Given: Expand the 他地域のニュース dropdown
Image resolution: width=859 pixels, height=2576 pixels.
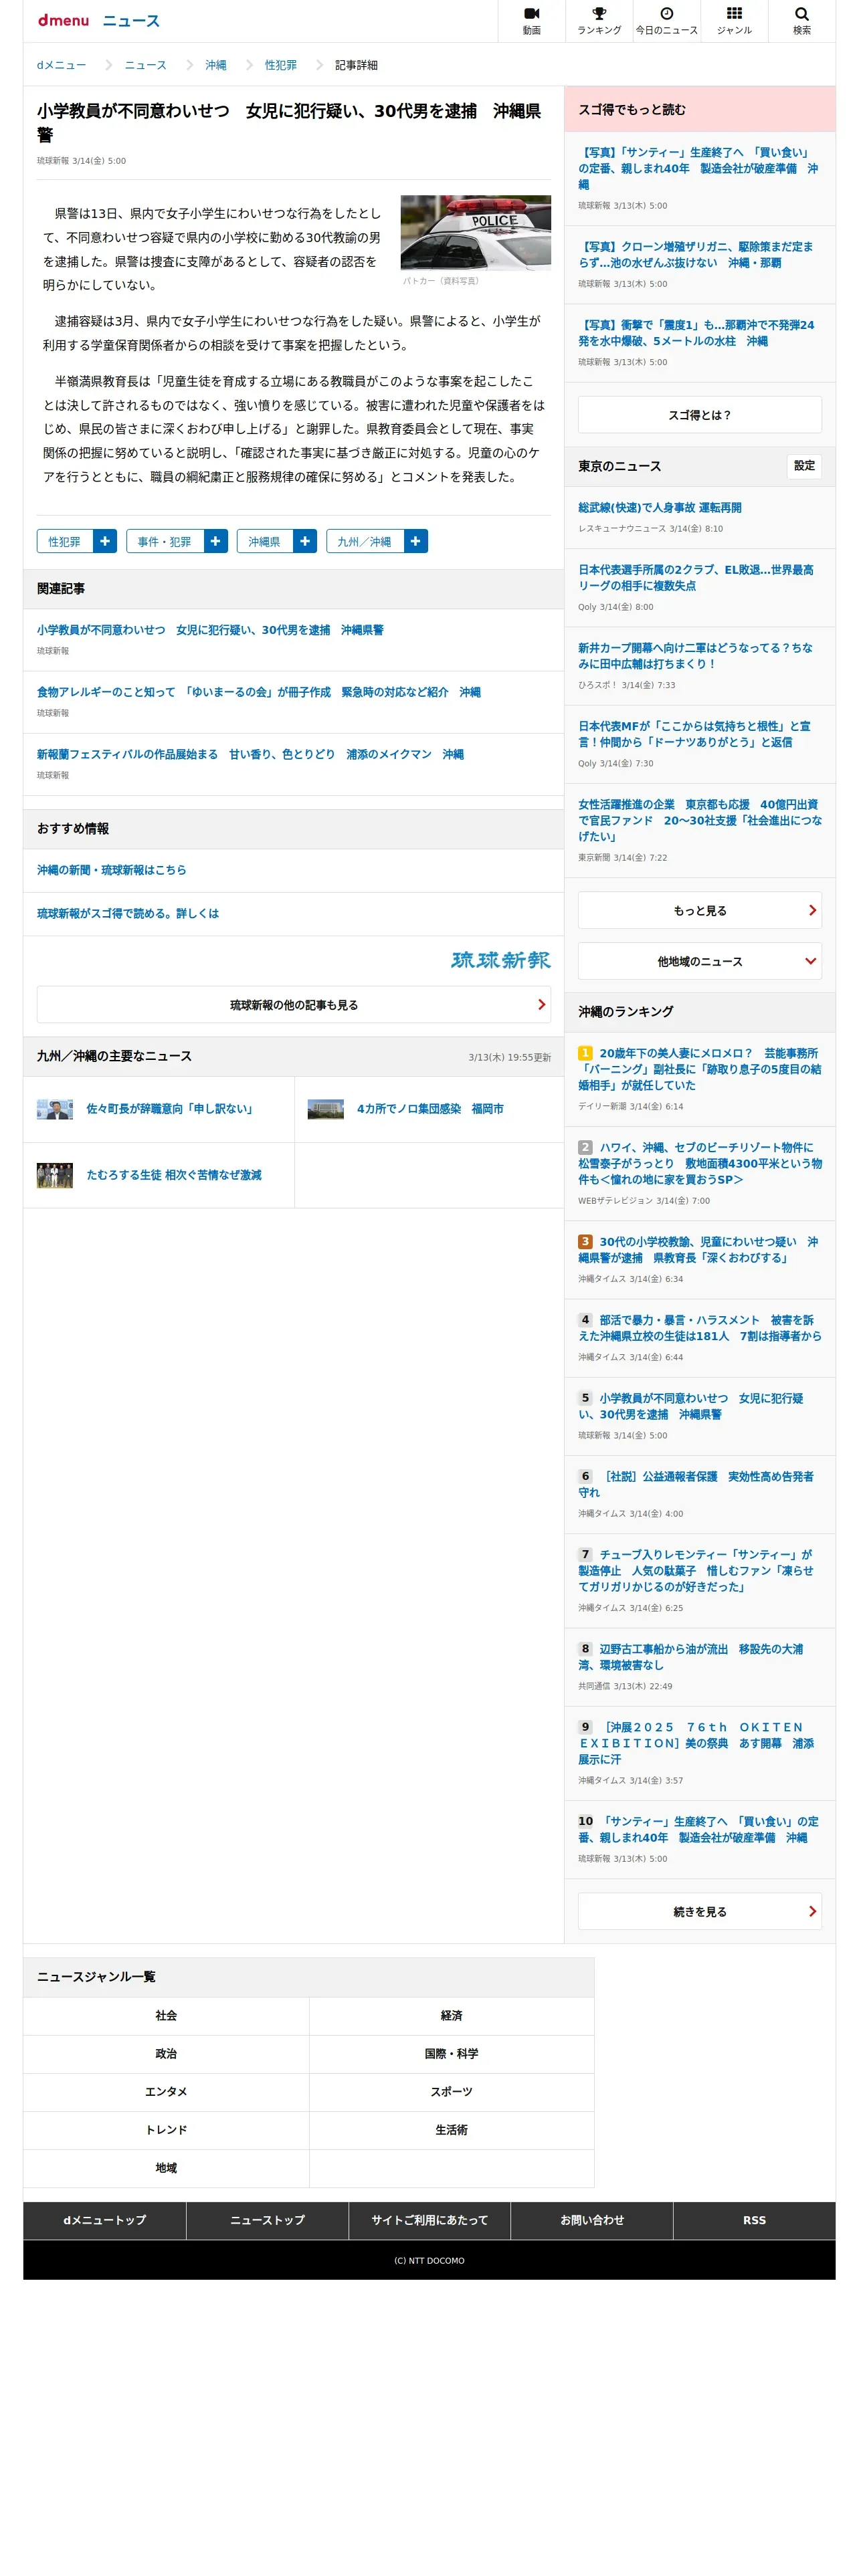Looking at the screenshot, I should 699,961.
